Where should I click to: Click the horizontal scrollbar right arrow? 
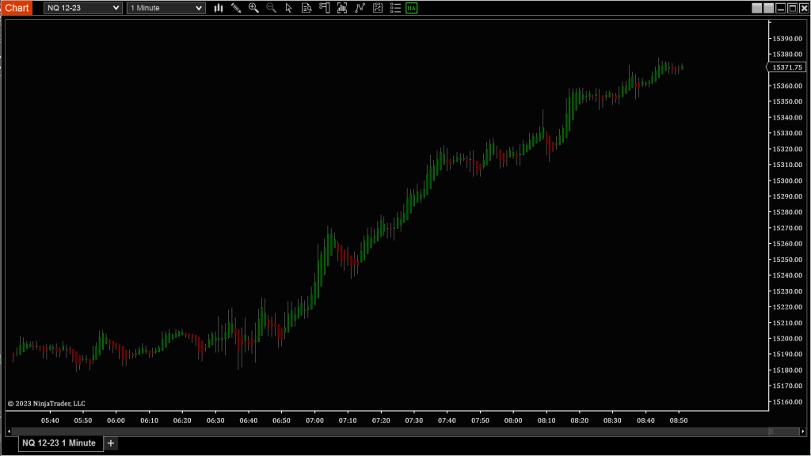coord(781,431)
